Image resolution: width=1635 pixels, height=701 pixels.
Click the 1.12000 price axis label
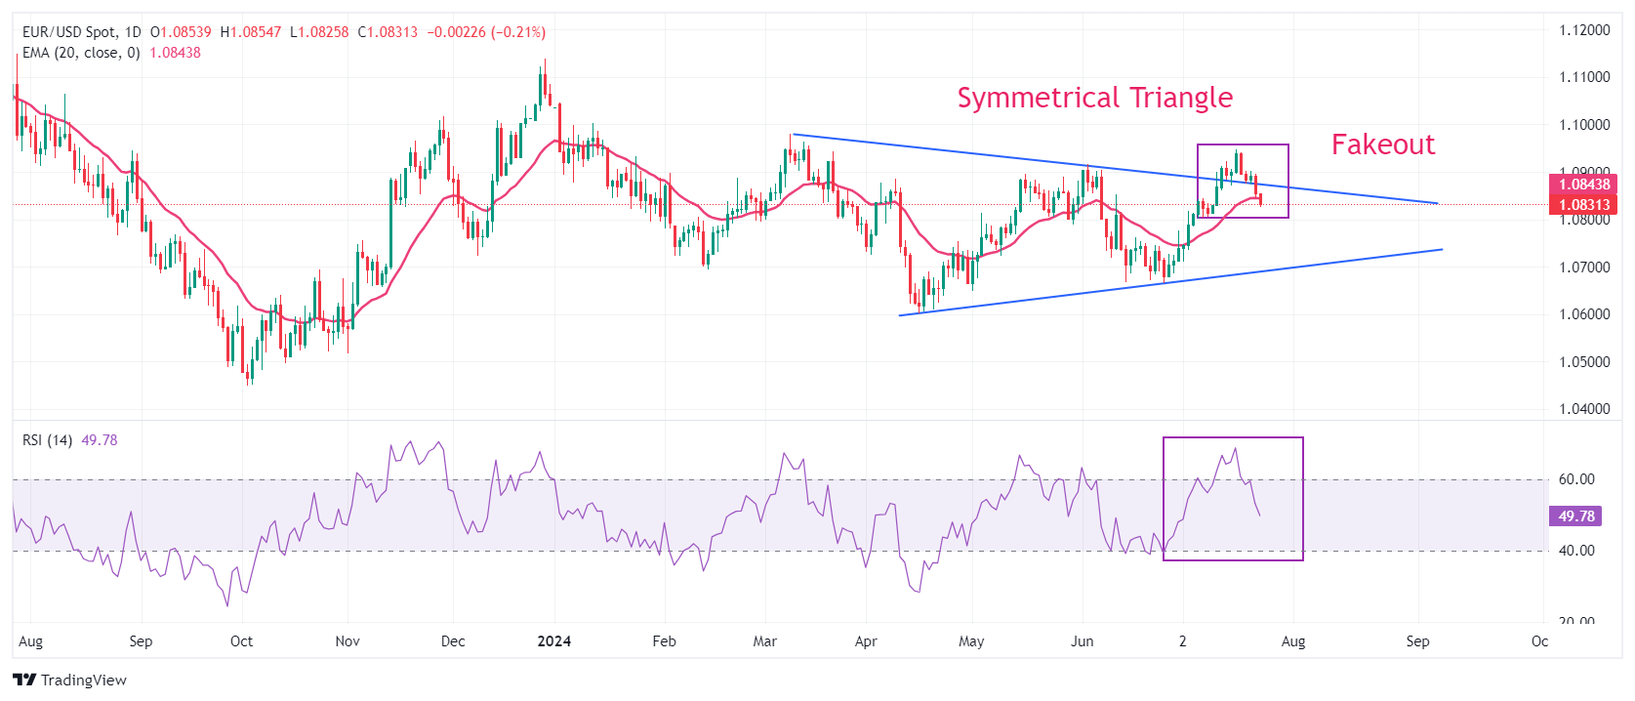click(x=1583, y=30)
